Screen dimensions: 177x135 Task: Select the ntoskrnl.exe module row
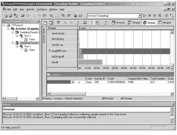62,33
